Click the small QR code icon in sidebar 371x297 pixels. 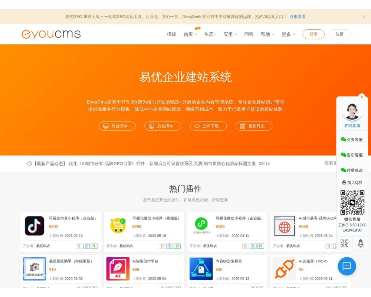click(x=344, y=243)
